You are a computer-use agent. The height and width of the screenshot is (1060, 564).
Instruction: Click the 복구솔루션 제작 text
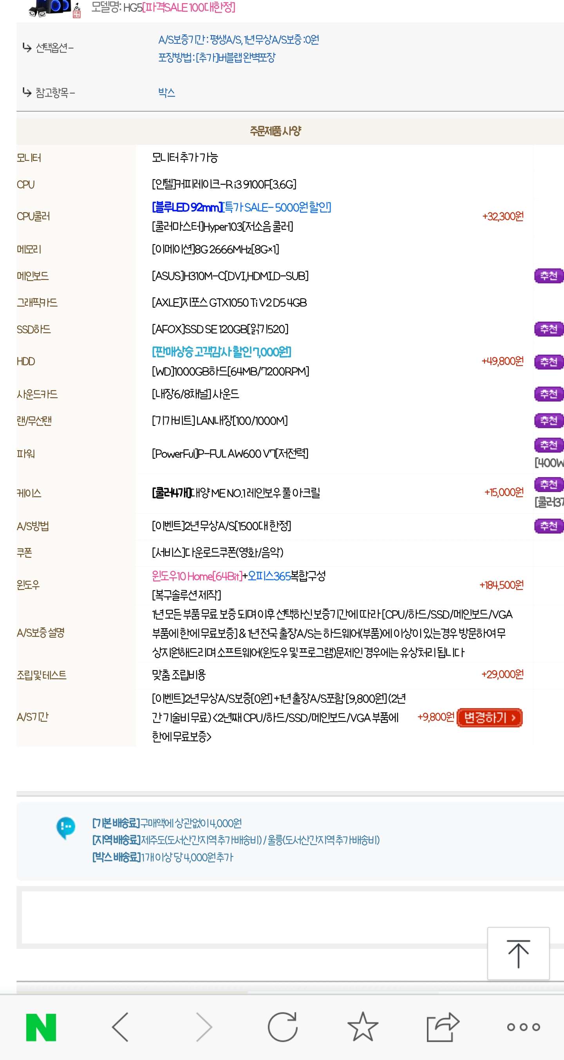186,595
